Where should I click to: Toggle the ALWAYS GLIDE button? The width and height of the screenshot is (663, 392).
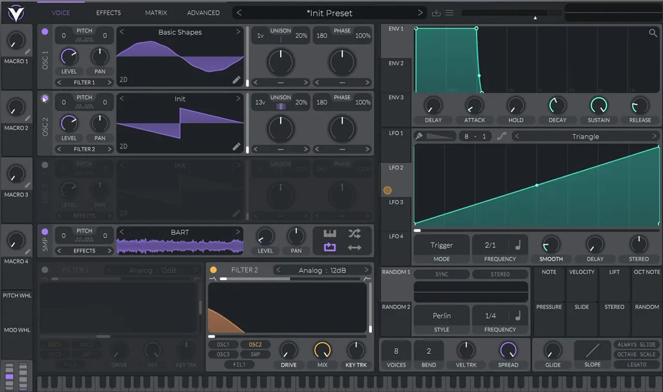pyautogui.click(x=637, y=345)
